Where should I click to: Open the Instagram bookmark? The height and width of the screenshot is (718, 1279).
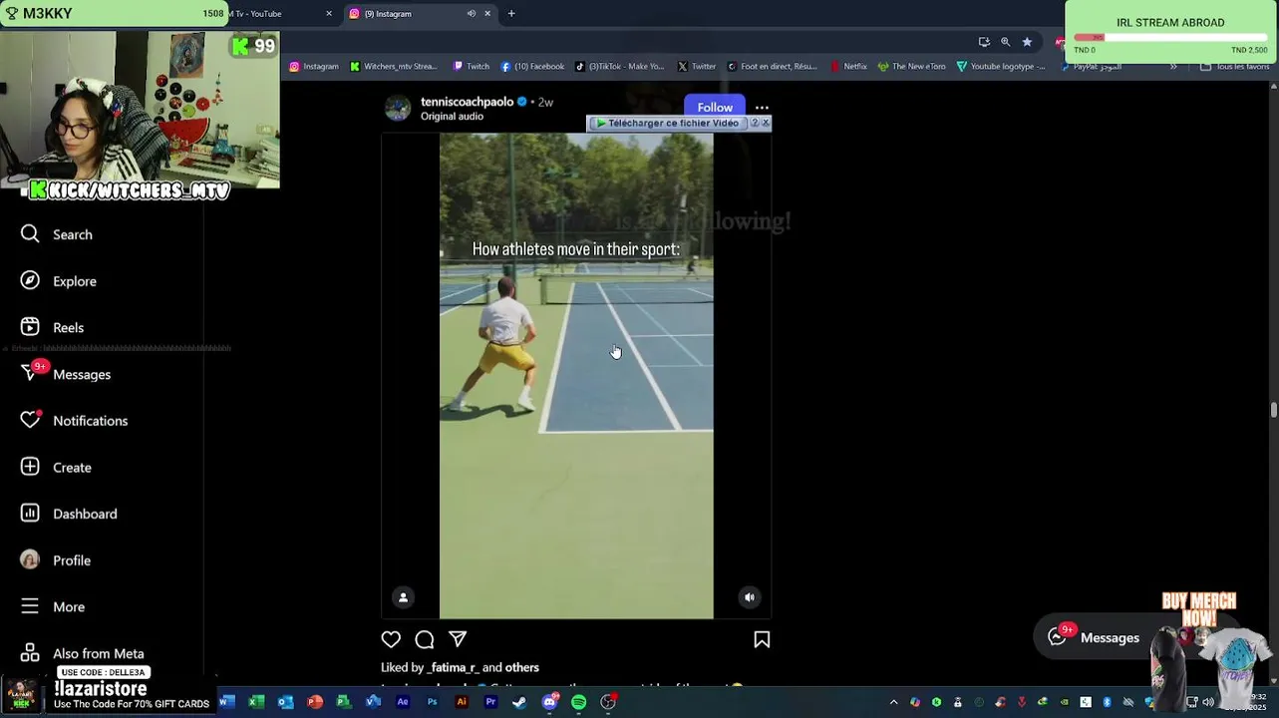[x=314, y=67]
